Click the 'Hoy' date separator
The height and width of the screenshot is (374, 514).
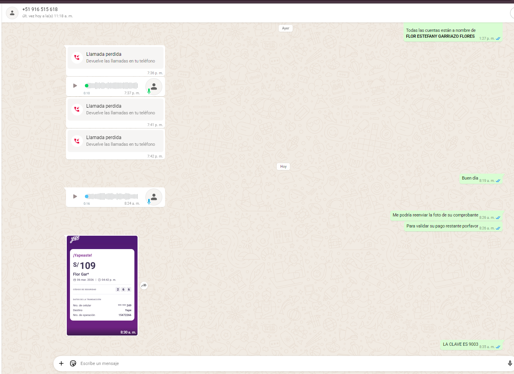point(283,167)
